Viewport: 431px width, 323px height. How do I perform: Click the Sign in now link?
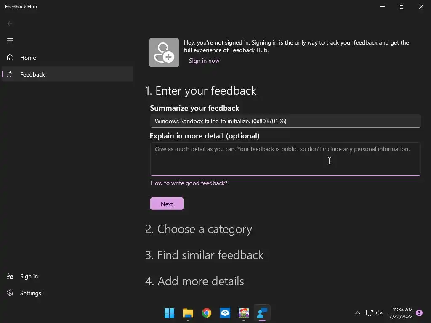click(x=204, y=61)
